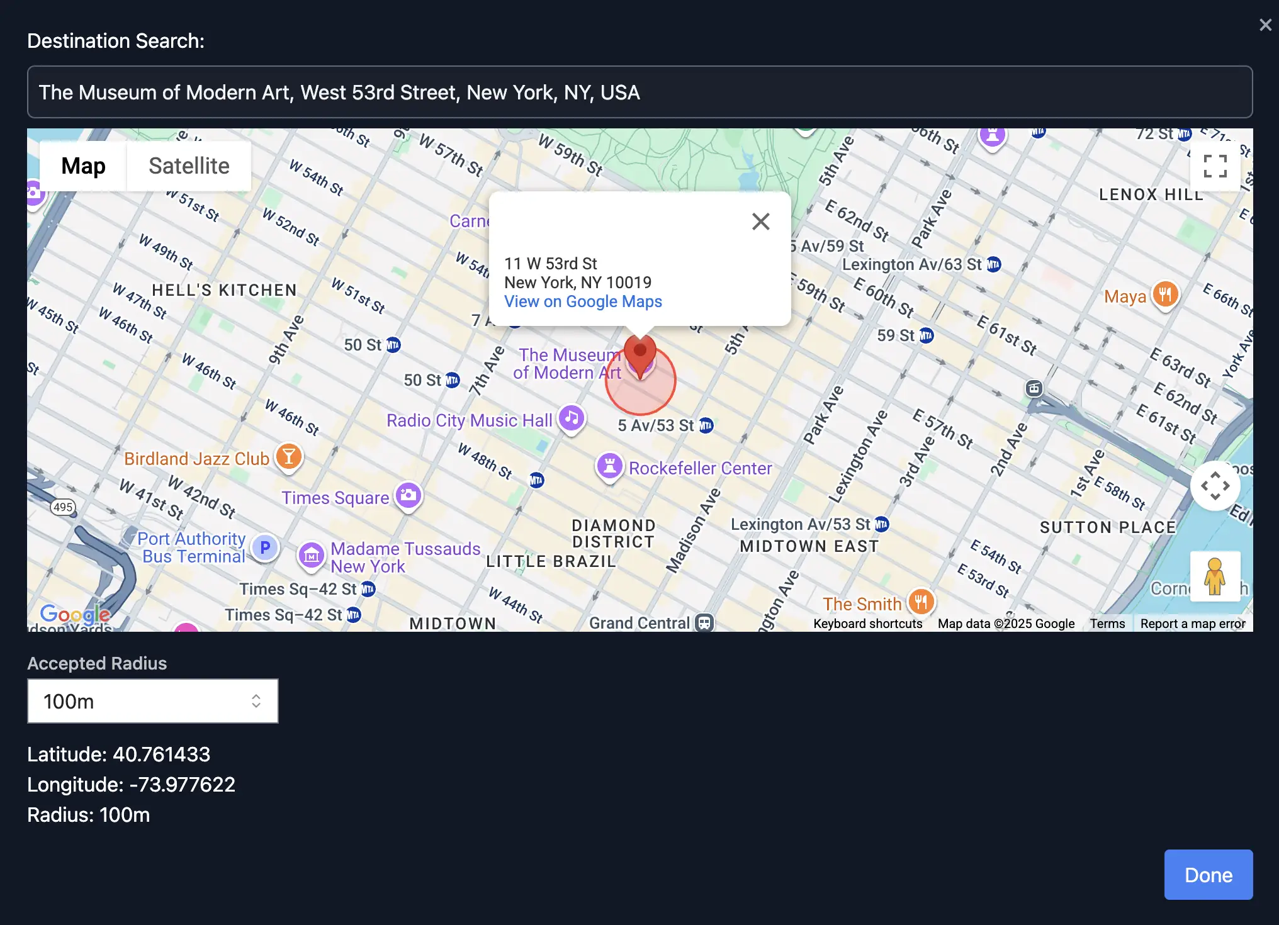1279x925 pixels.
Task: Click the Longitude -73.977622 text
Action: [131, 785]
